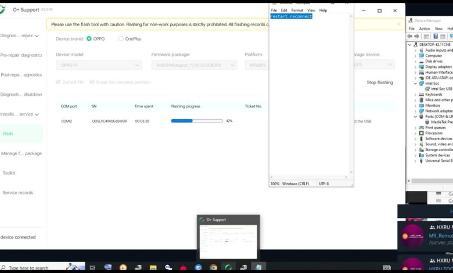
Task: Select the Processors category icon
Action: point(421,133)
